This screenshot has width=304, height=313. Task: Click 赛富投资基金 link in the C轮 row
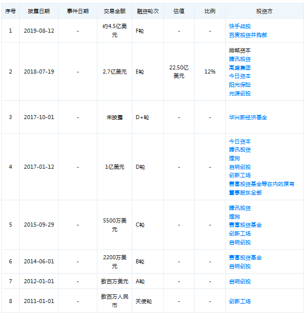coord(245,225)
